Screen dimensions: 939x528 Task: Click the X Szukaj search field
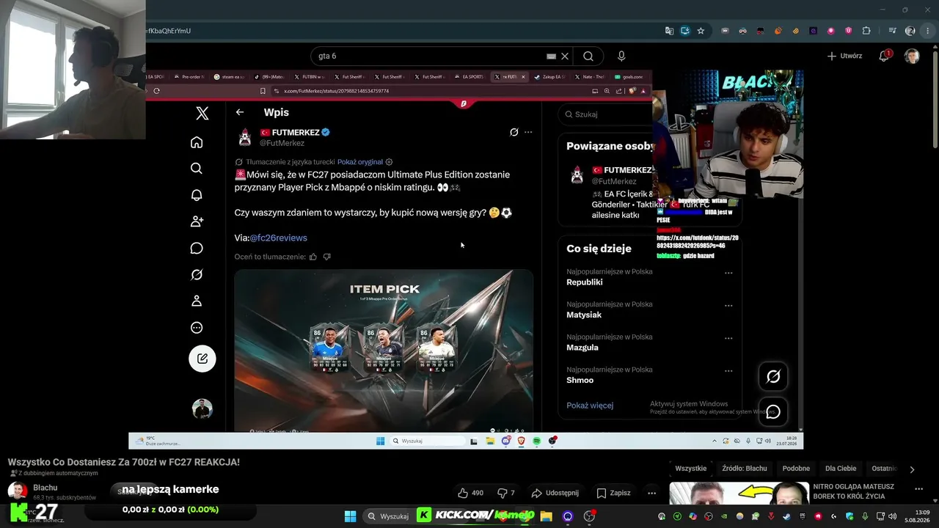coord(605,114)
